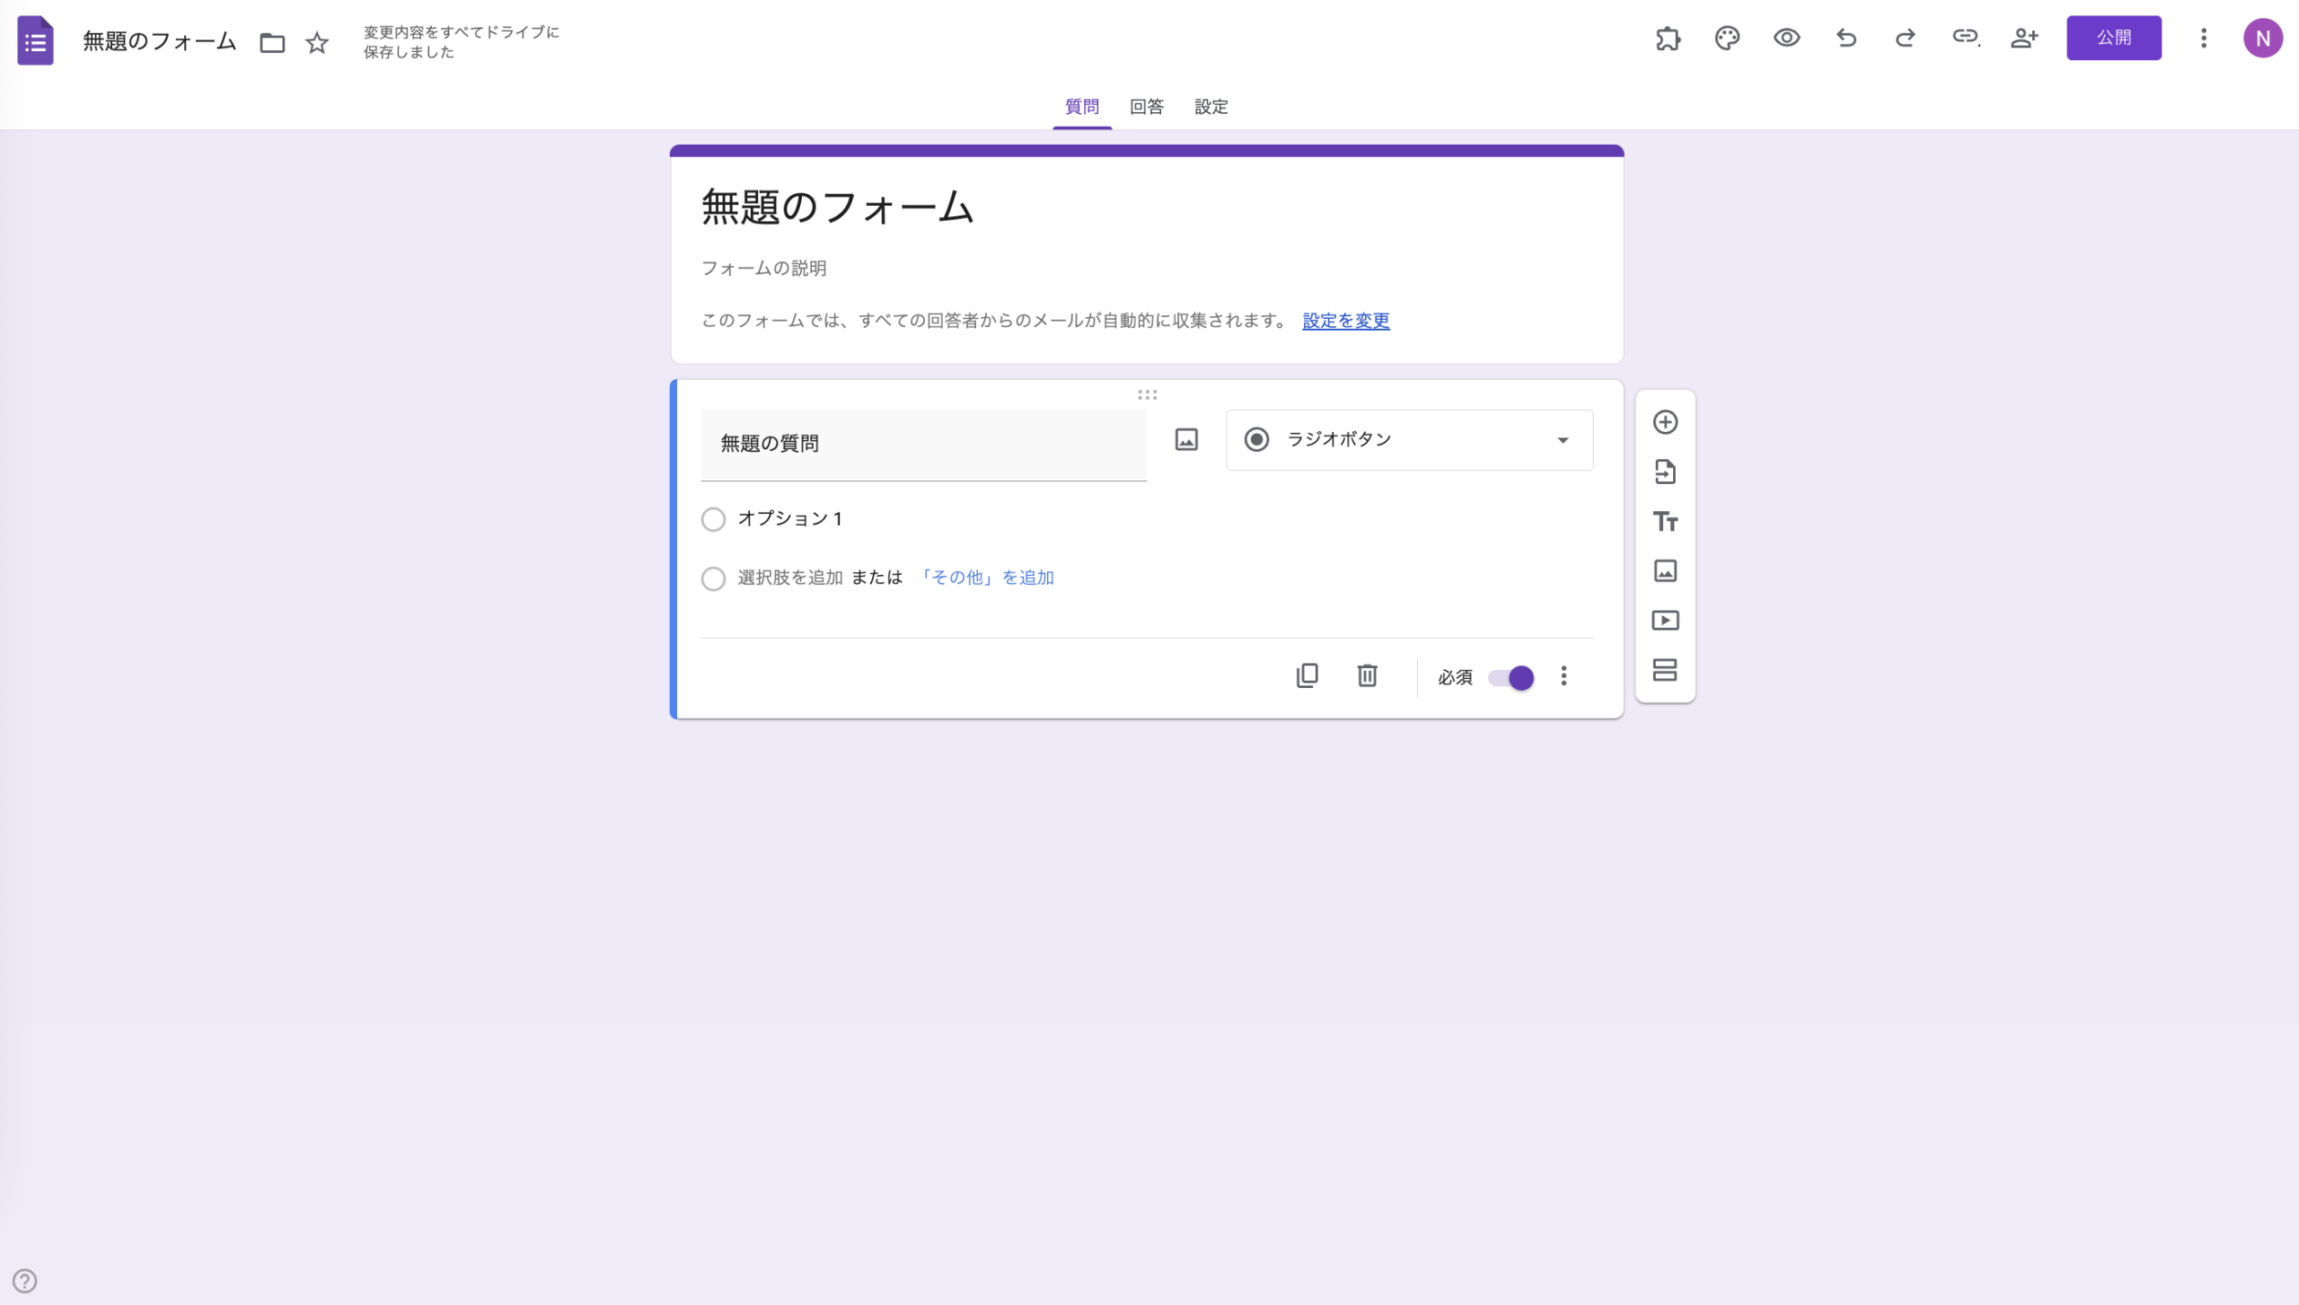Viewport: 2299px width, 1305px height.
Task: Click the 公開 publish button
Action: [2114, 38]
